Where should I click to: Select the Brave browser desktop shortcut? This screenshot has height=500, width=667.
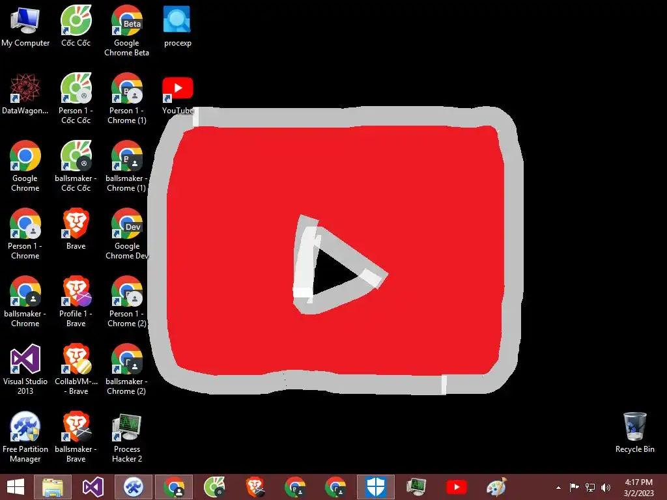76,229
